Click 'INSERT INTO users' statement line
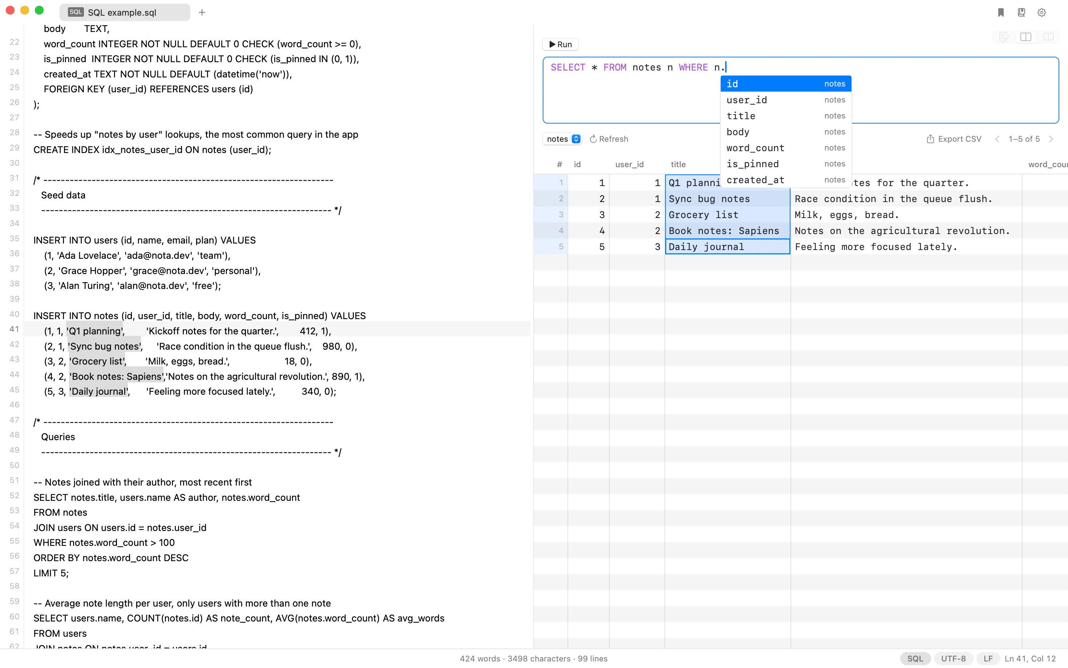This screenshot has width=1068, height=668. point(144,240)
